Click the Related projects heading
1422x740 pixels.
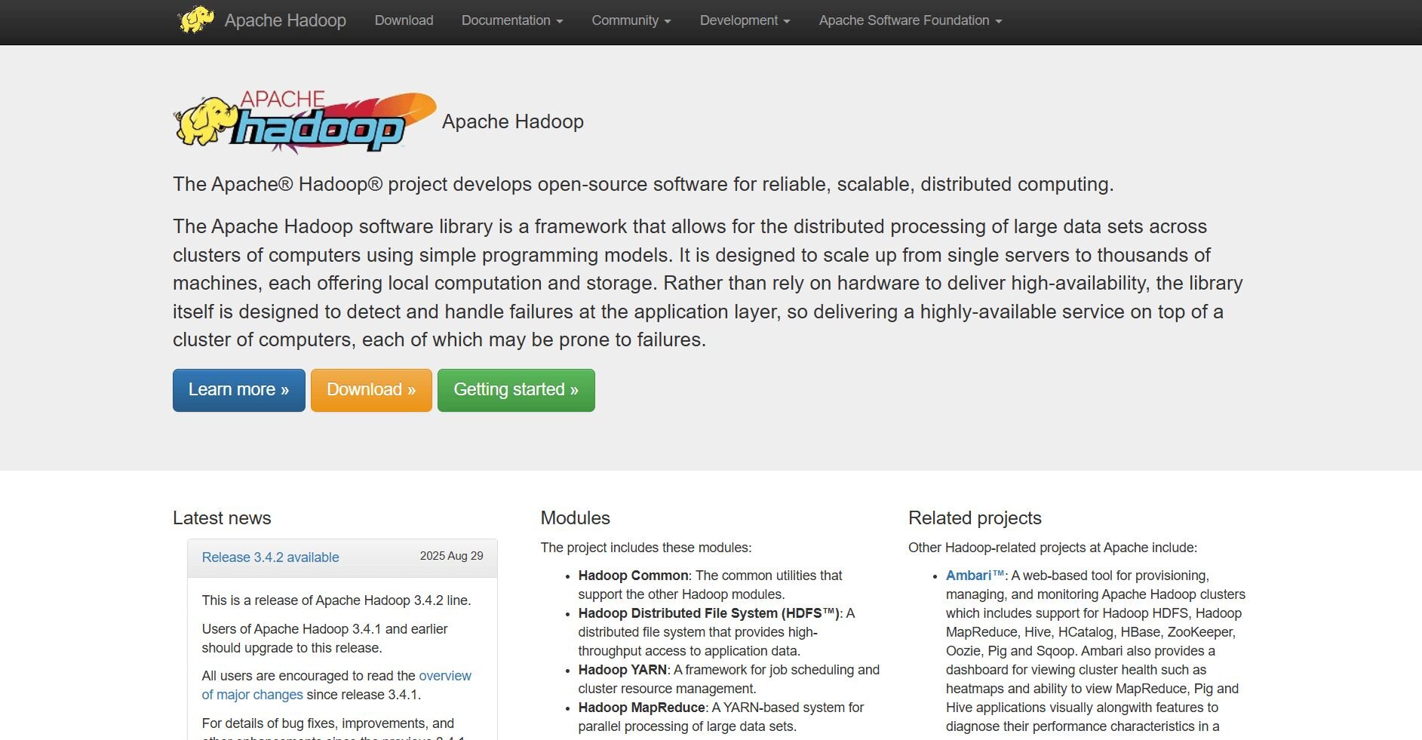click(x=974, y=518)
